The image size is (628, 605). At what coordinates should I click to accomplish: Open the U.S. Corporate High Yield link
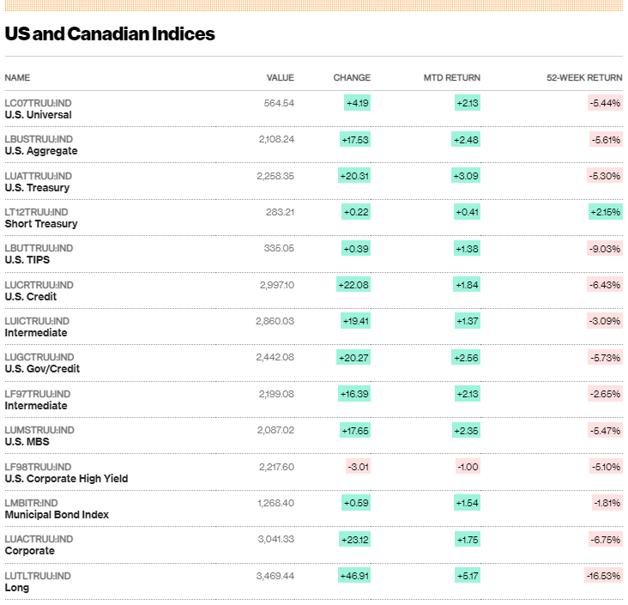(x=66, y=478)
